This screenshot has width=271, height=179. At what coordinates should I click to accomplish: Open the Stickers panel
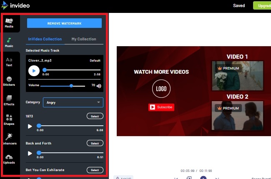click(x=9, y=81)
